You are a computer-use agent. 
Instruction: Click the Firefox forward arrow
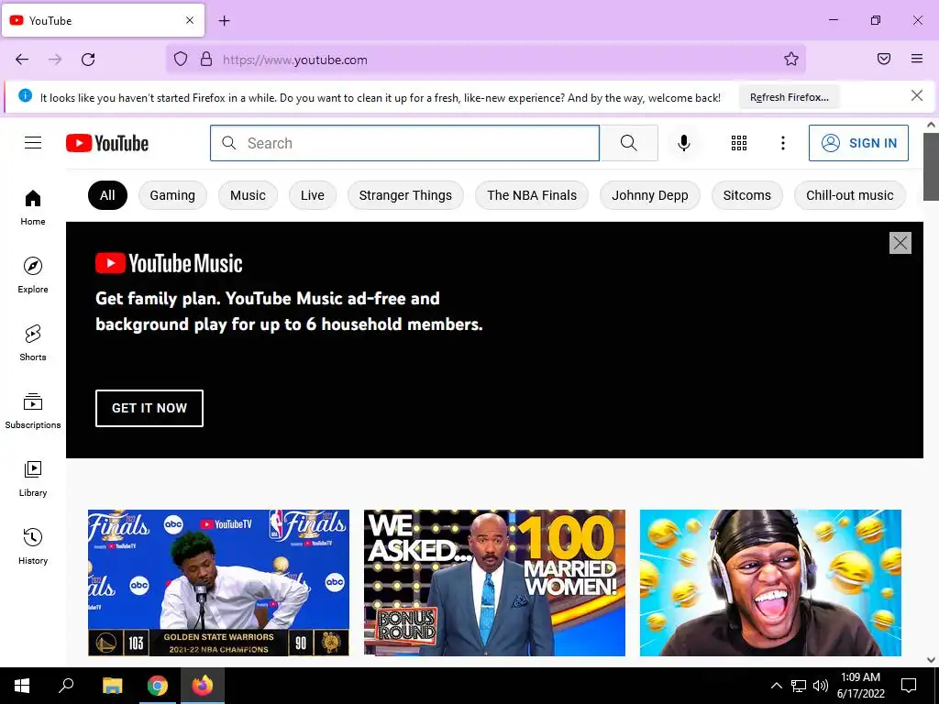pos(55,60)
